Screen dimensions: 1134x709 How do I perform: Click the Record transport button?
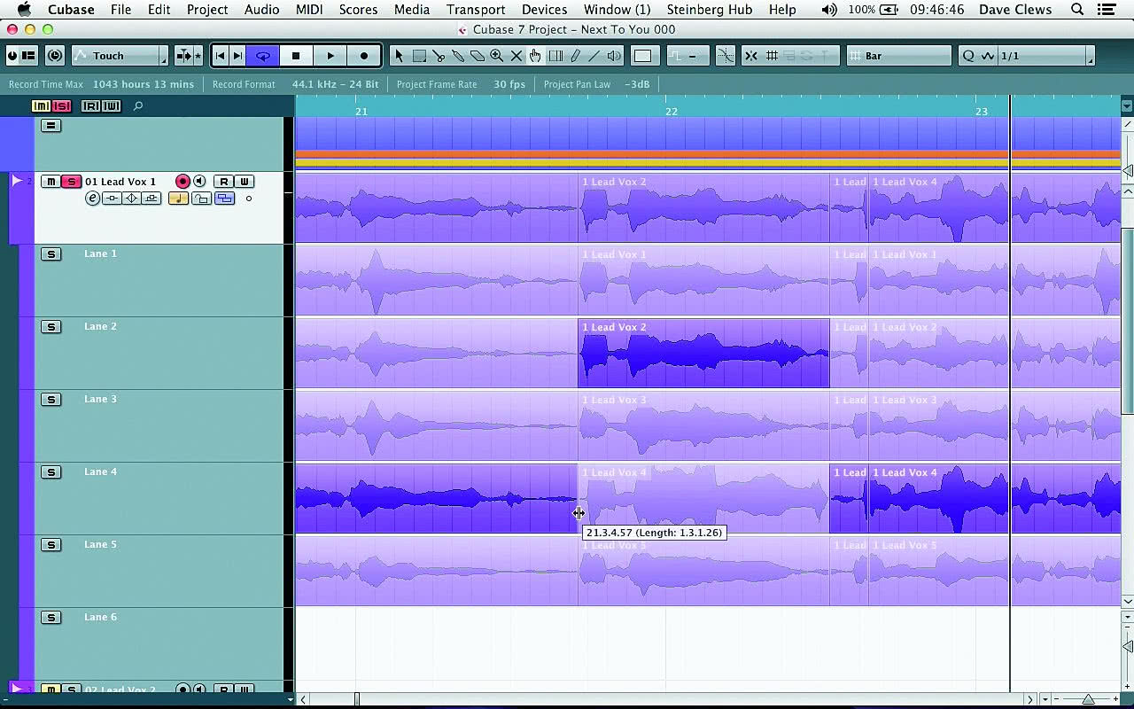pyautogui.click(x=364, y=56)
